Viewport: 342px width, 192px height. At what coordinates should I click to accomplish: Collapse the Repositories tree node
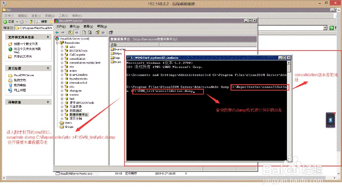coord(57,43)
